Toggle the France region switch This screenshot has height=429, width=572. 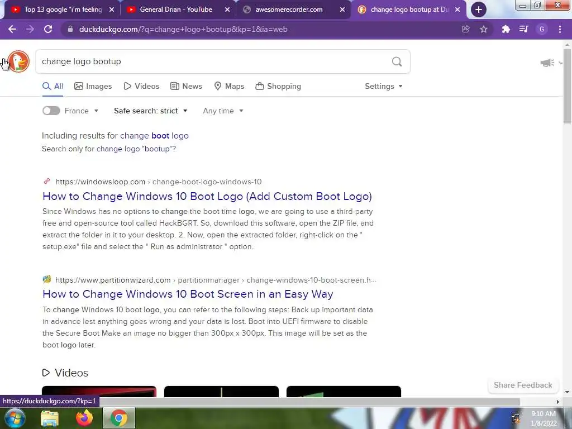click(x=51, y=111)
